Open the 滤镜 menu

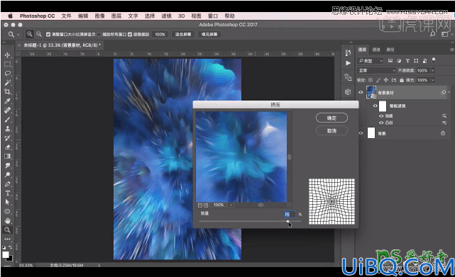tap(166, 16)
